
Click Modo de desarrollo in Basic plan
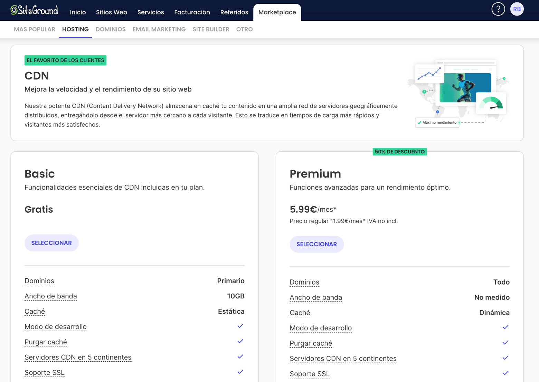pos(56,327)
